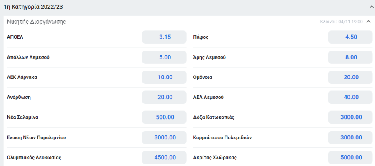Click the Καρμιώτισσα Πολεμιδιών team name
The width and height of the screenshot is (375, 166).
pos(222,138)
